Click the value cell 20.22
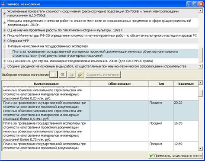205x161 pixels. pyautogui.click(x=186, y=111)
